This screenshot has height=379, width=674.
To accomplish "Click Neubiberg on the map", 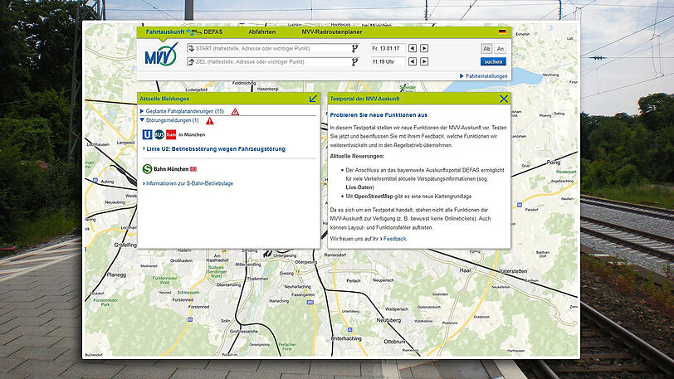I will click(388, 321).
